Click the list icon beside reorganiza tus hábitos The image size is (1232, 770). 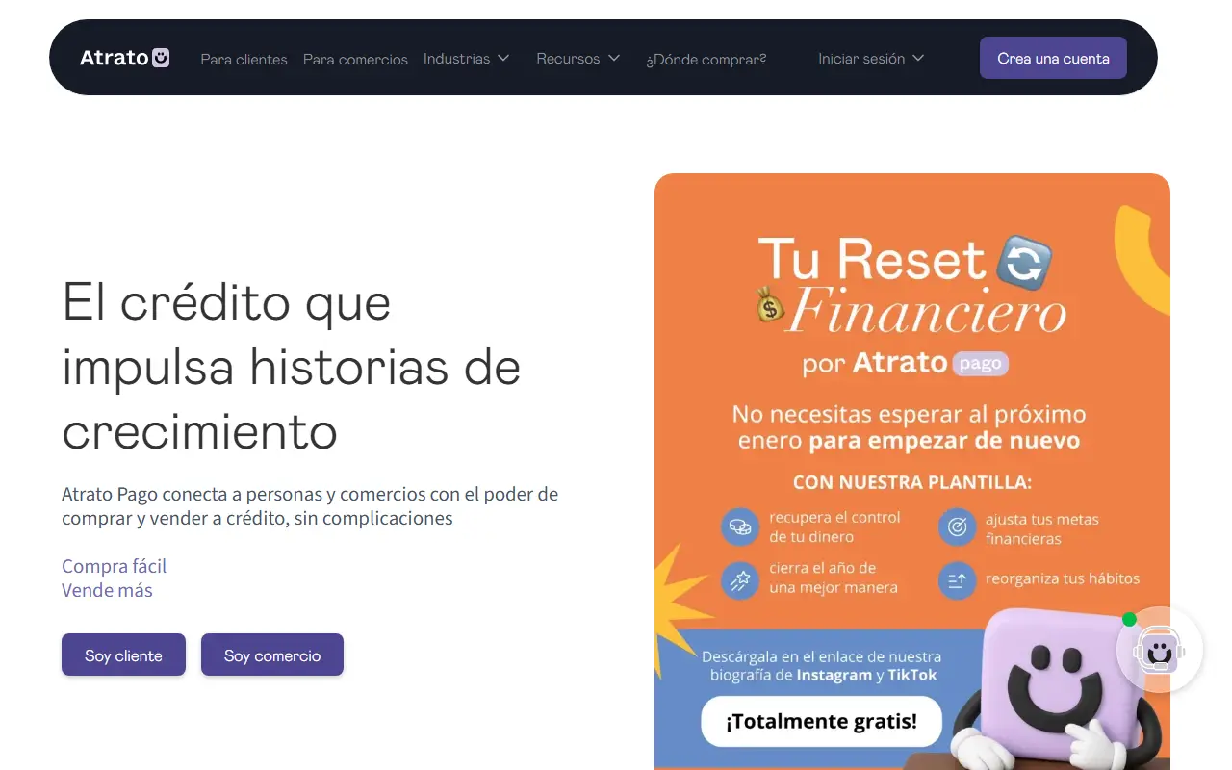(x=957, y=580)
